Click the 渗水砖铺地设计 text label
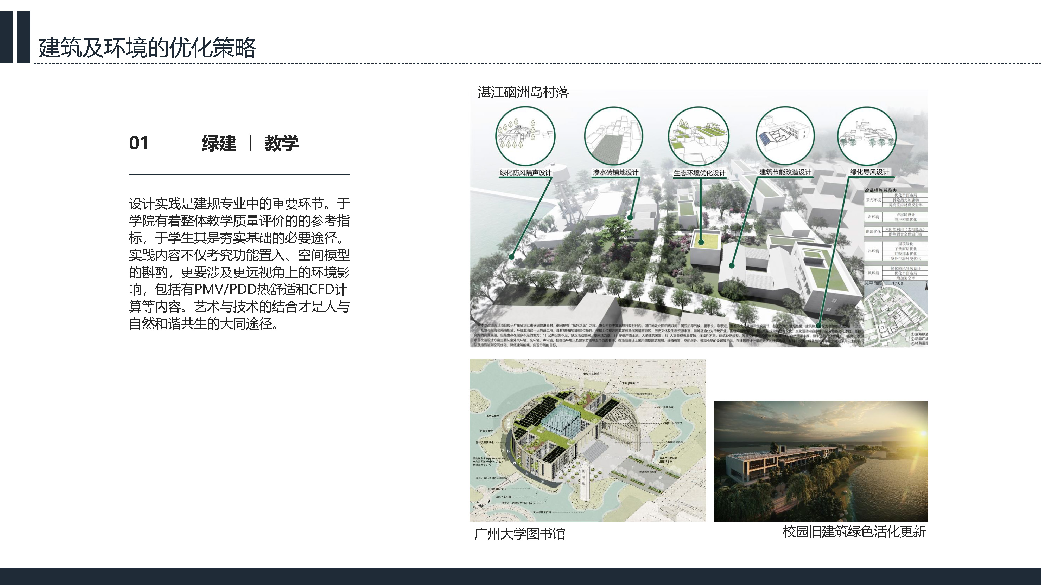The width and height of the screenshot is (1041, 585). pyautogui.click(x=615, y=172)
